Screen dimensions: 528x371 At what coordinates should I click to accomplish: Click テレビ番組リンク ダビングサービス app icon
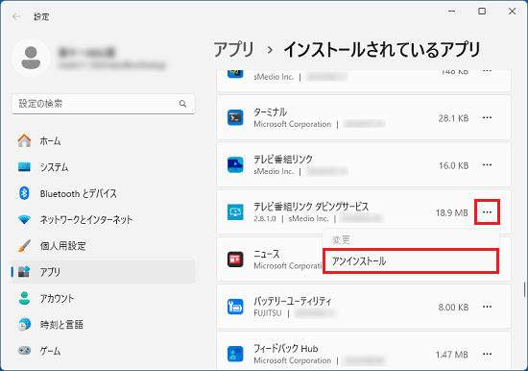[235, 212]
